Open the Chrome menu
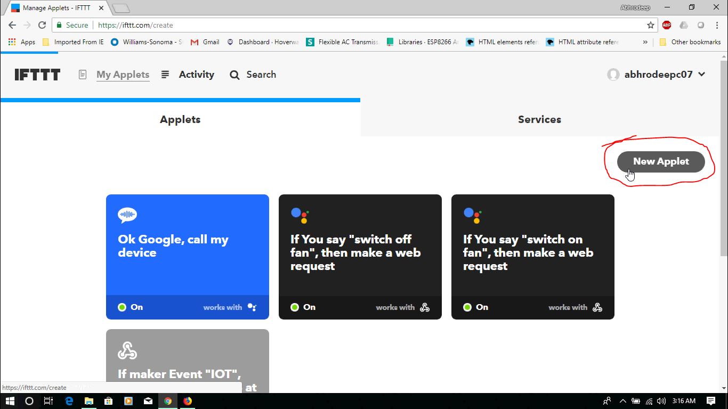The image size is (728, 409). click(717, 25)
